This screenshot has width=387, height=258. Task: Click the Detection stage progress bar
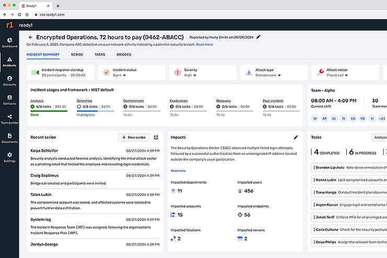95,110
